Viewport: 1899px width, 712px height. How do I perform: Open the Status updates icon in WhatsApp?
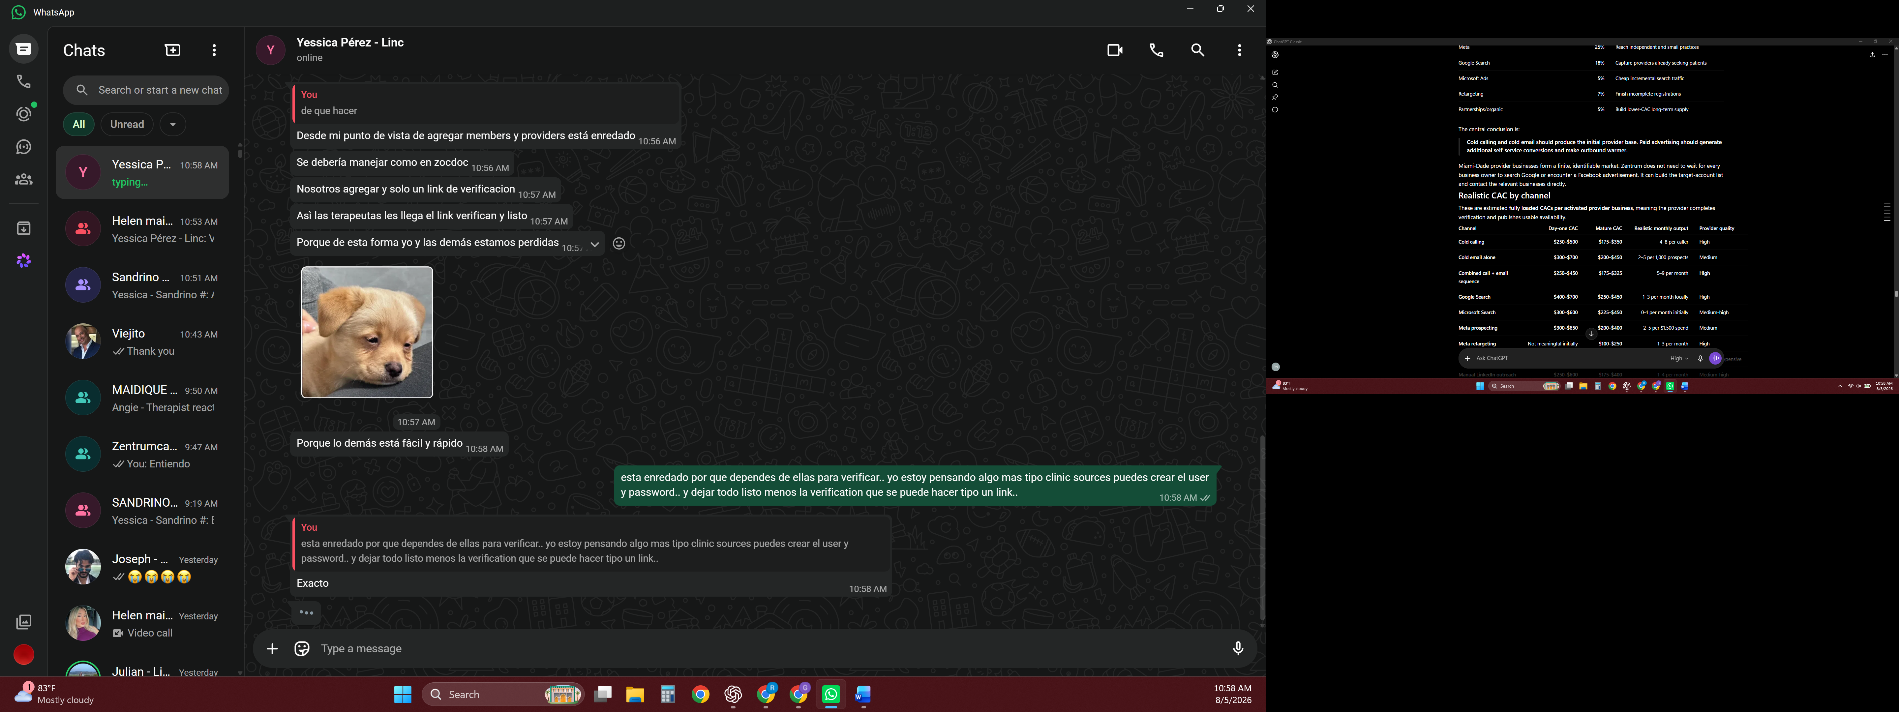pyautogui.click(x=24, y=114)
